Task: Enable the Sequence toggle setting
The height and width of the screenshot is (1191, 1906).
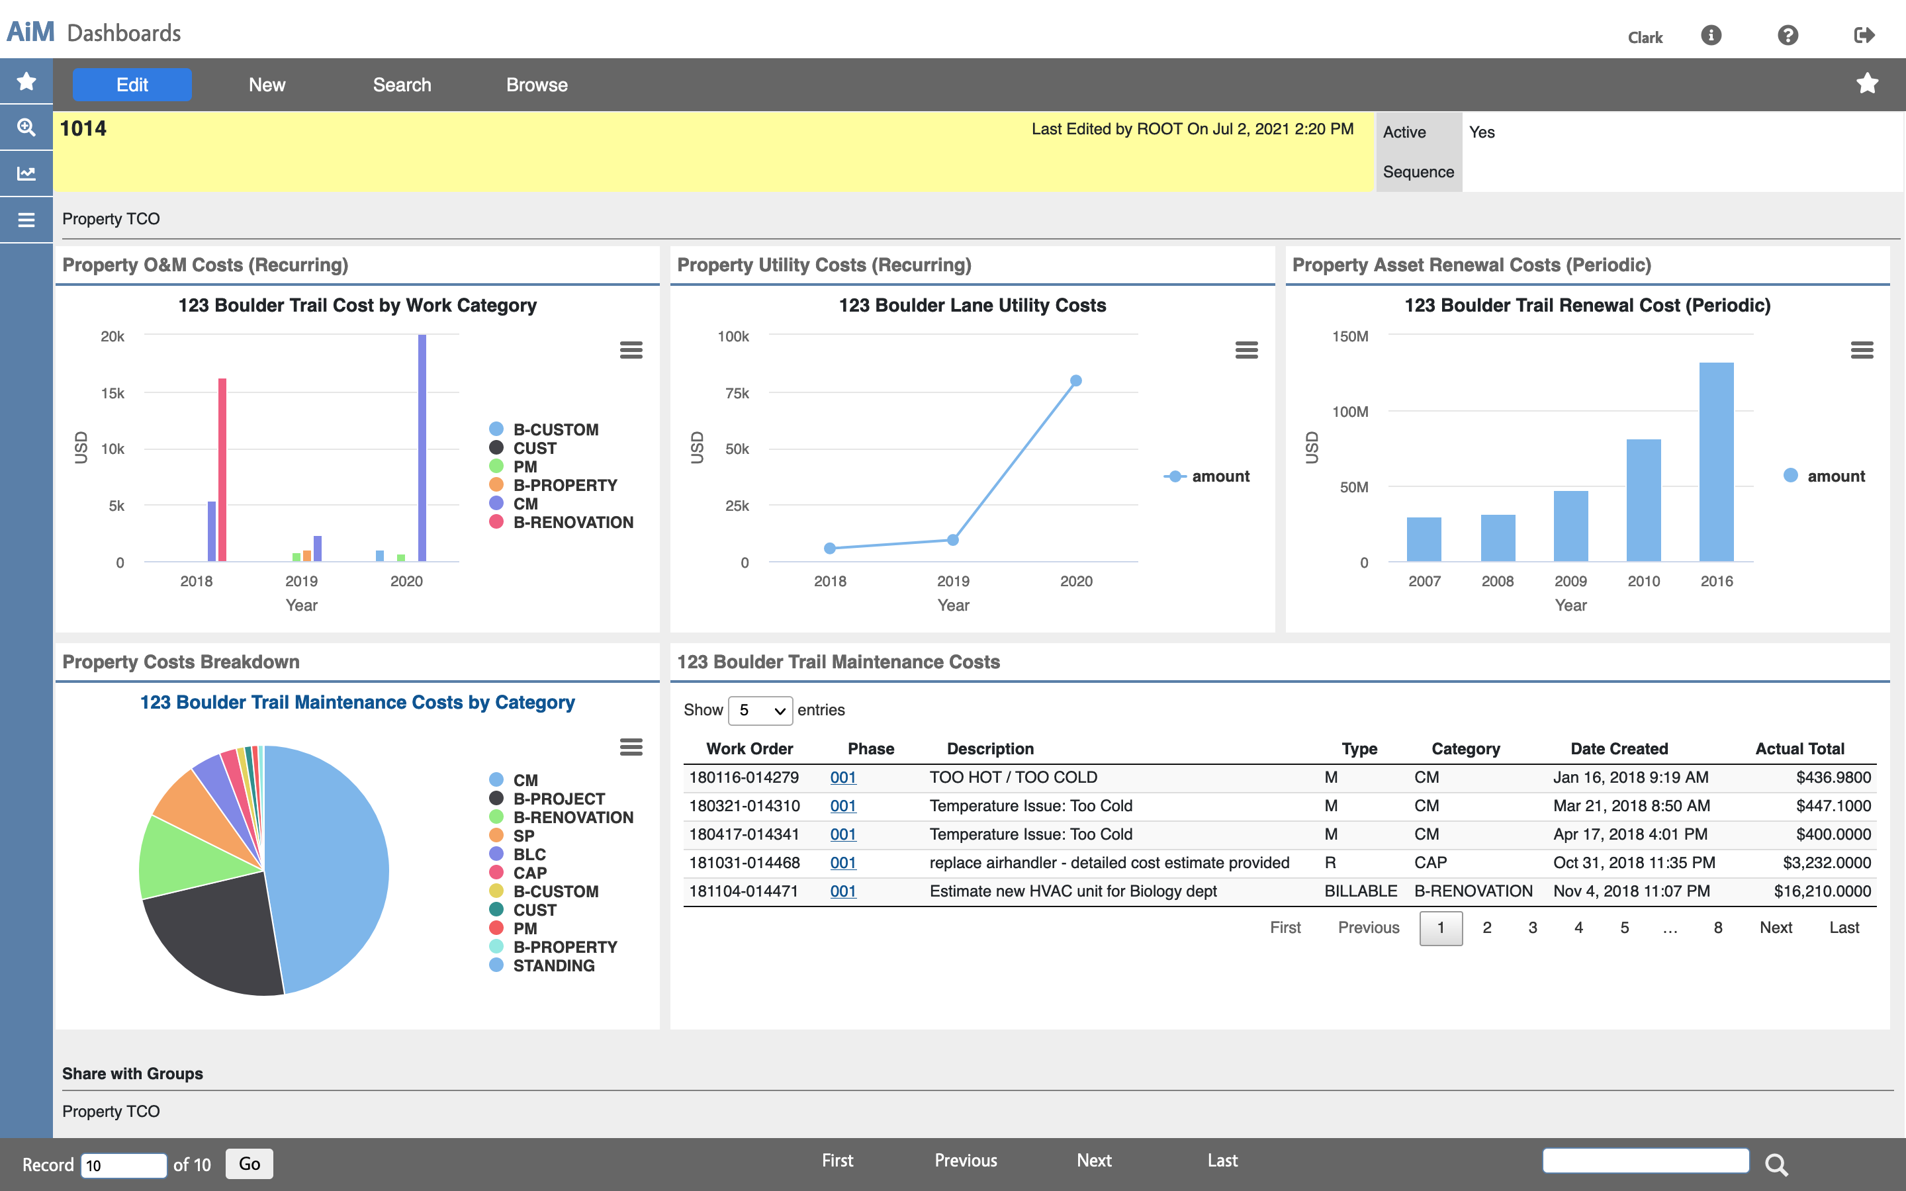Action: point(1482,171)
